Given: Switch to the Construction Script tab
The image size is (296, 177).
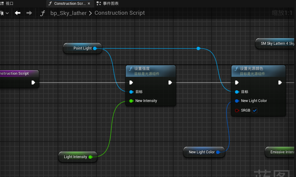Looking at the screenshot, I should point(70,3).
